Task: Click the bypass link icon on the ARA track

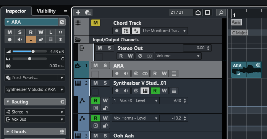Action: (145, 73)
